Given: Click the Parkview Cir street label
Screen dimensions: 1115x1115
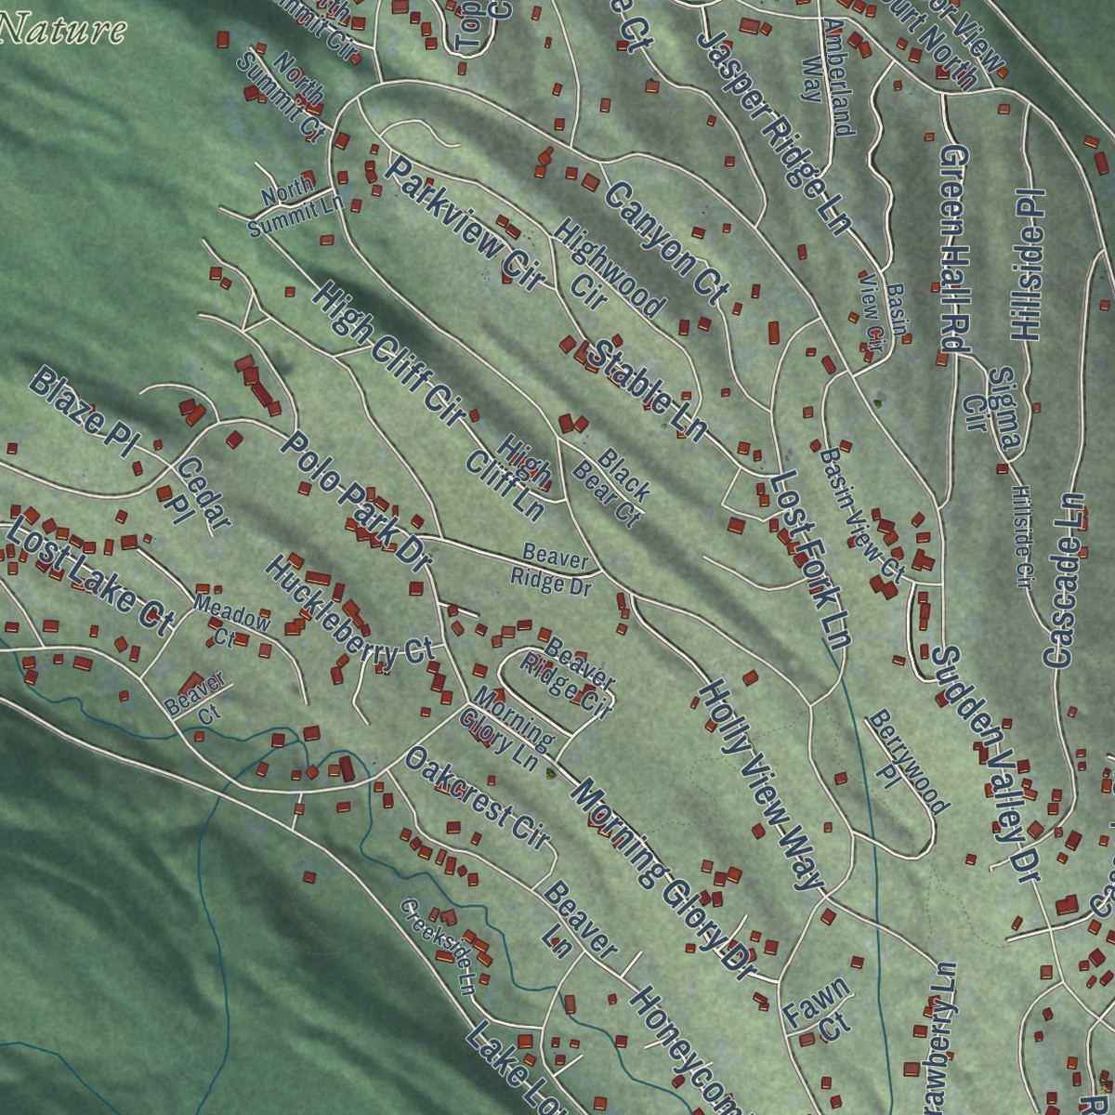Looking at the screenshot, I should [x=464, y=223].
